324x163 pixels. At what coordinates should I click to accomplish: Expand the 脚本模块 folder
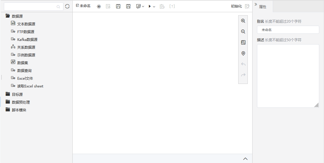click(8, 110)
